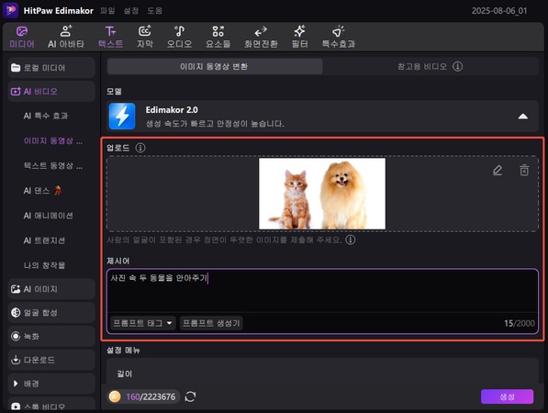This screenshot has width=548, height=413.
Task: Click the 15/2000 character counter
Action: [x=520, y=323]
